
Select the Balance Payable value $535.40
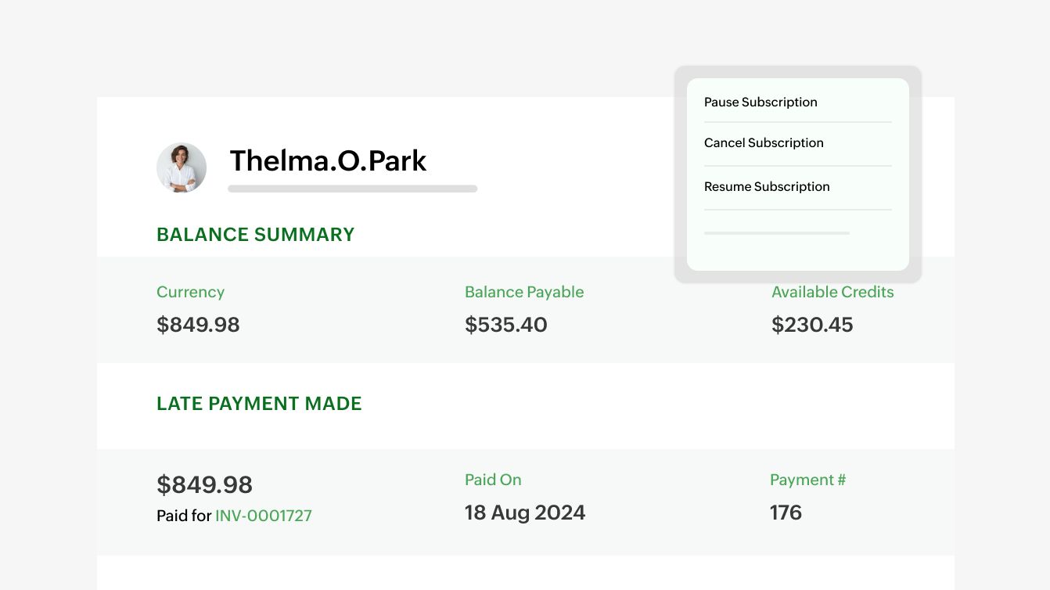tap(506, 325)
